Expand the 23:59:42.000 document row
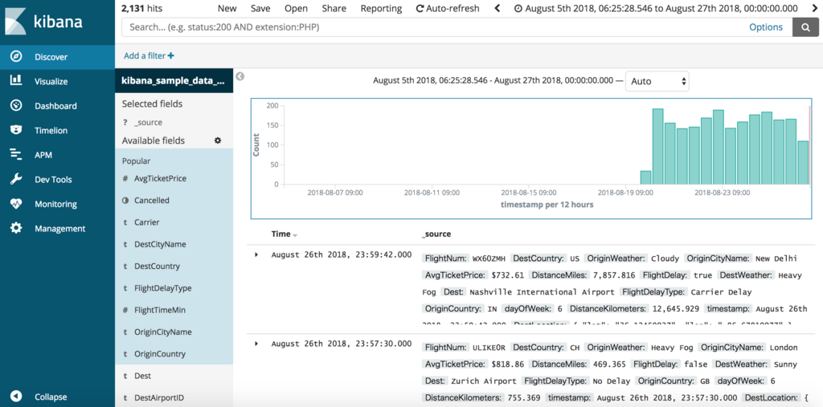This screenshot has height=407, width=823. [x=256, y=254]
